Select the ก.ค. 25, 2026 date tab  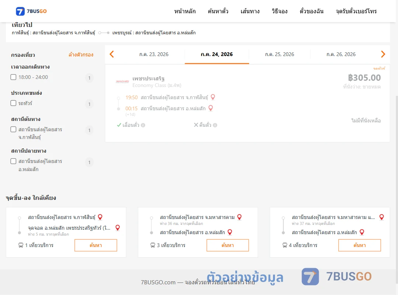[x=279, y=54]
